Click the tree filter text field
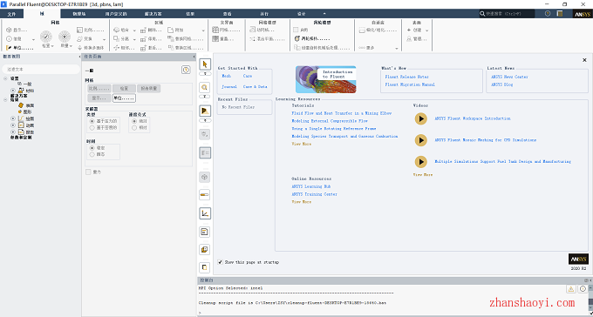Image resolution: width=593 pixels, height=317 pixels. (x=40, y=69)
